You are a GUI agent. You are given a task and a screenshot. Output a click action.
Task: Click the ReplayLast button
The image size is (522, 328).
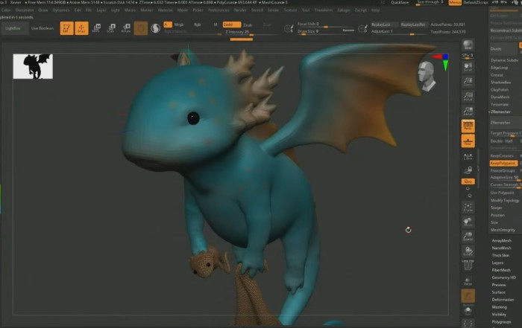click(382, 24)
